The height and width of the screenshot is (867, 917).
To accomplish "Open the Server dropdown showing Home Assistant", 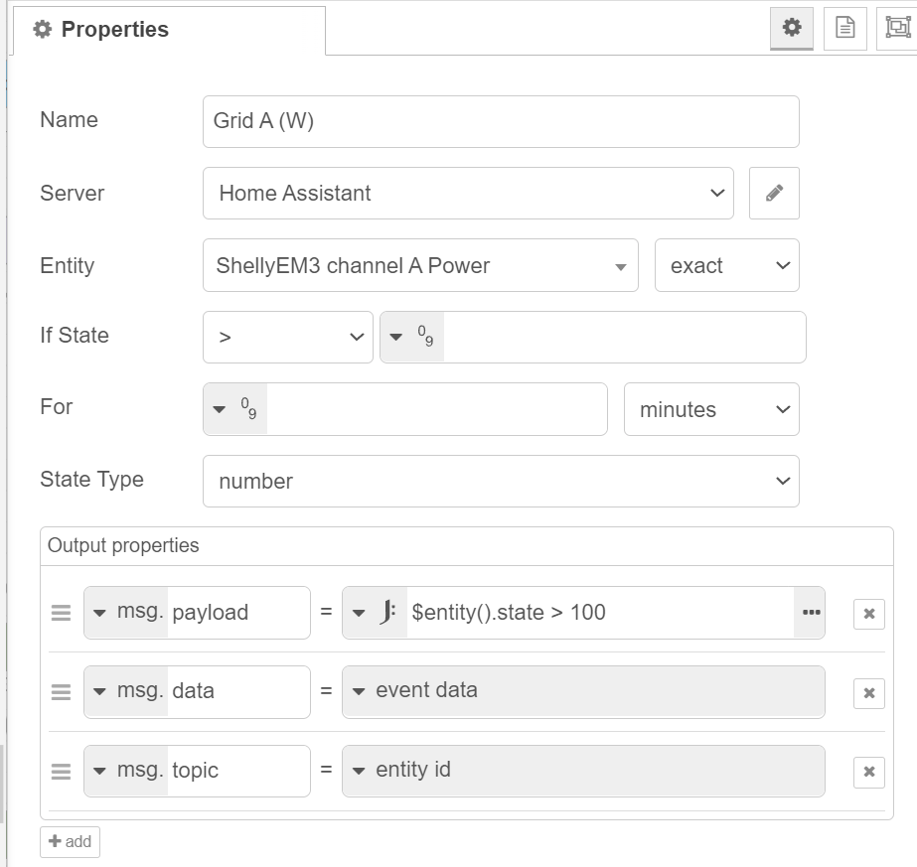I will point(468,194).
